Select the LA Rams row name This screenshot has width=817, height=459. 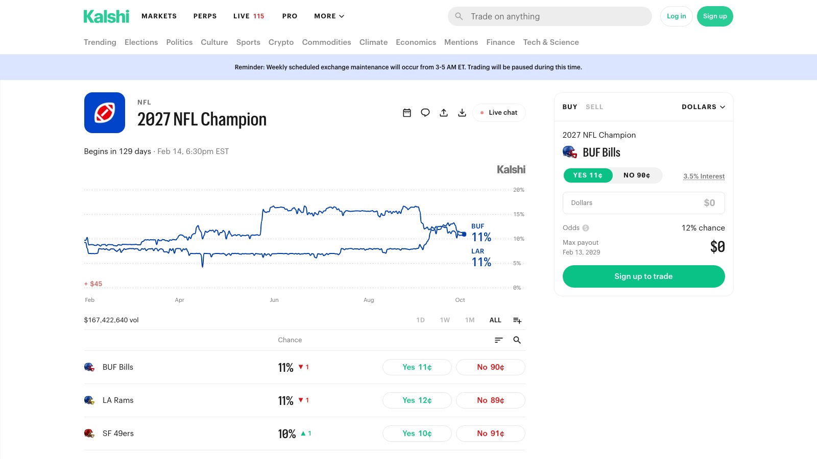(118, 400)
